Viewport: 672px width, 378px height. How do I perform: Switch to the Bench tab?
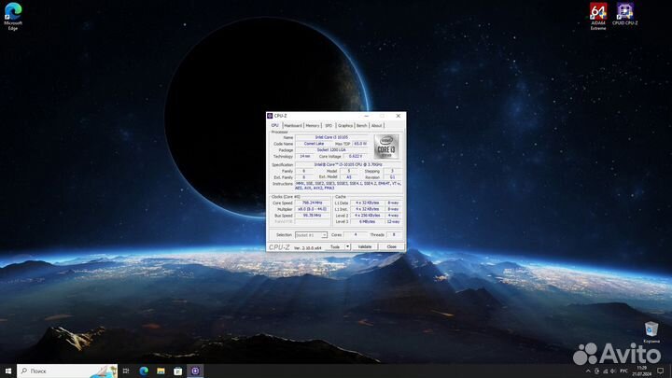point(362,126)
